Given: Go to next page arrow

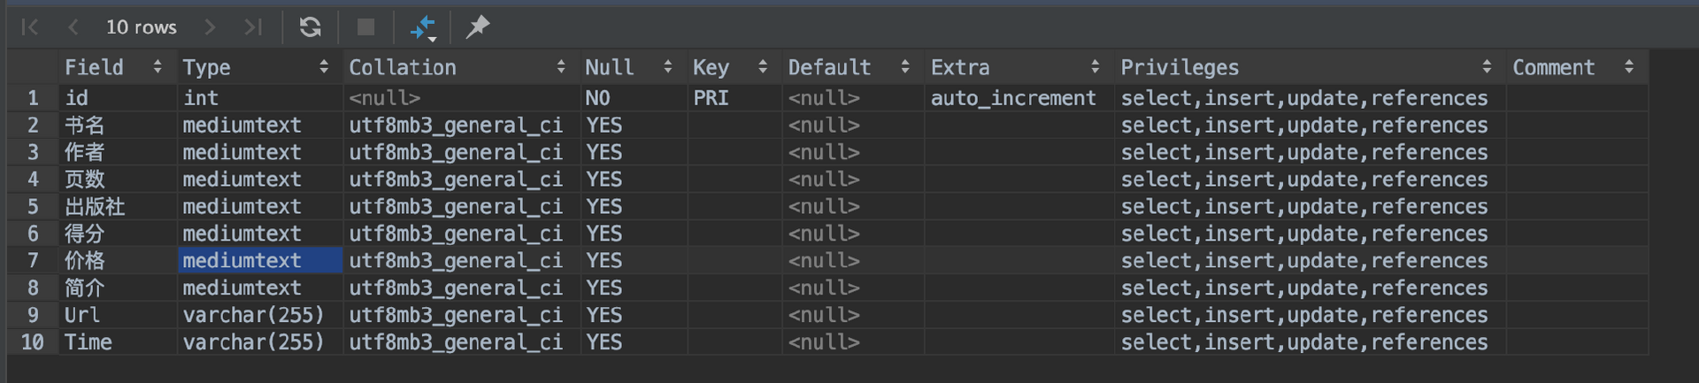Looking at the screenshot, I should tap(210, 27).
